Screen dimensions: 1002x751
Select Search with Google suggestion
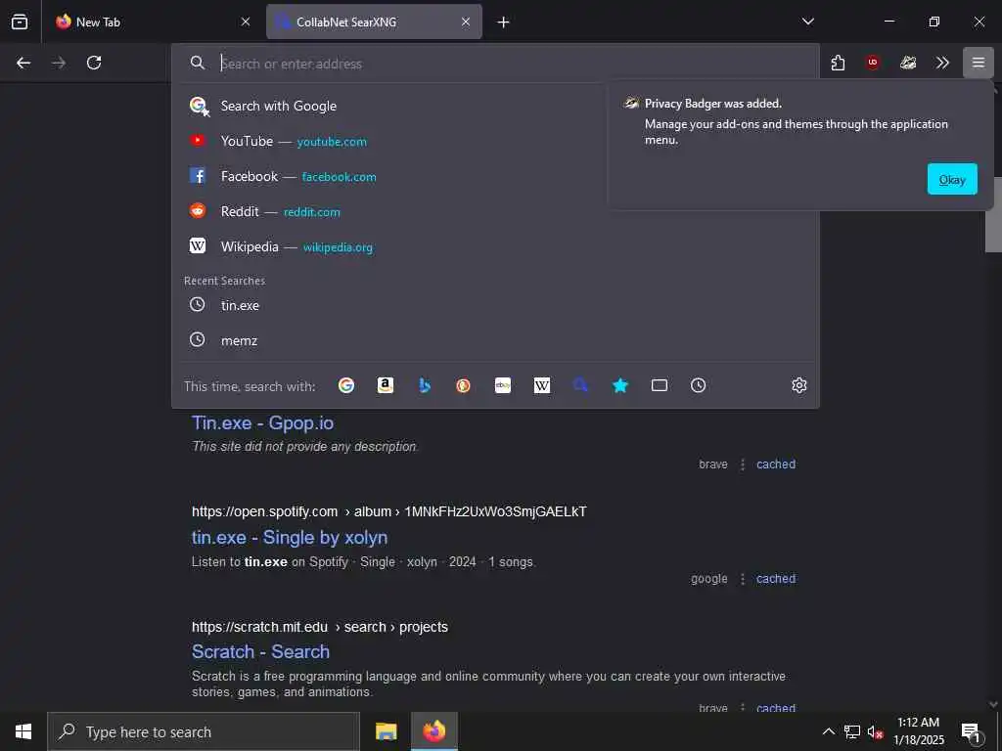495,106
